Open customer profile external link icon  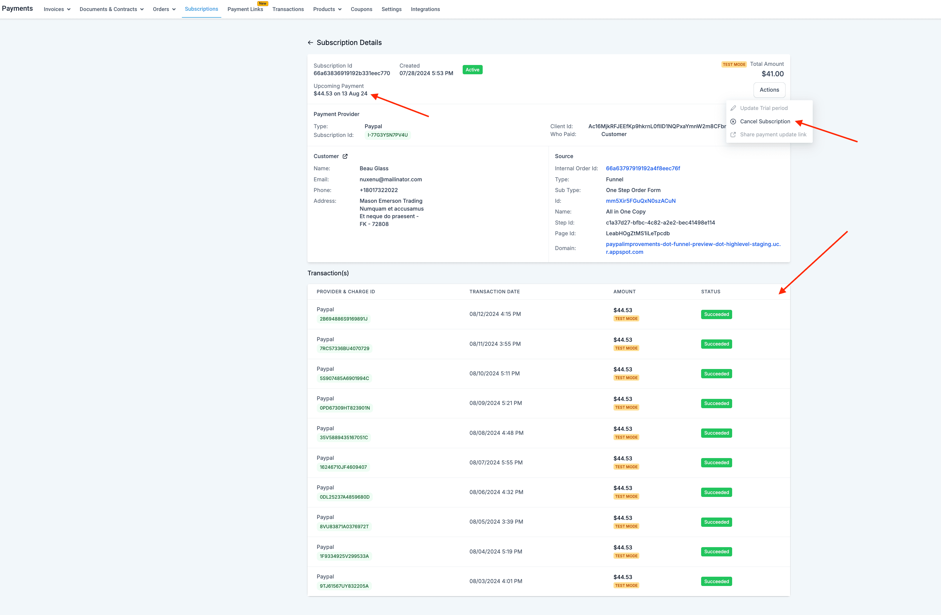click(x=345, y=156)
